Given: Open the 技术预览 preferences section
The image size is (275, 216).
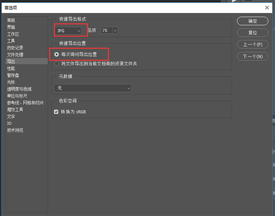Looking at the screenshot, I should coord(15,130).
